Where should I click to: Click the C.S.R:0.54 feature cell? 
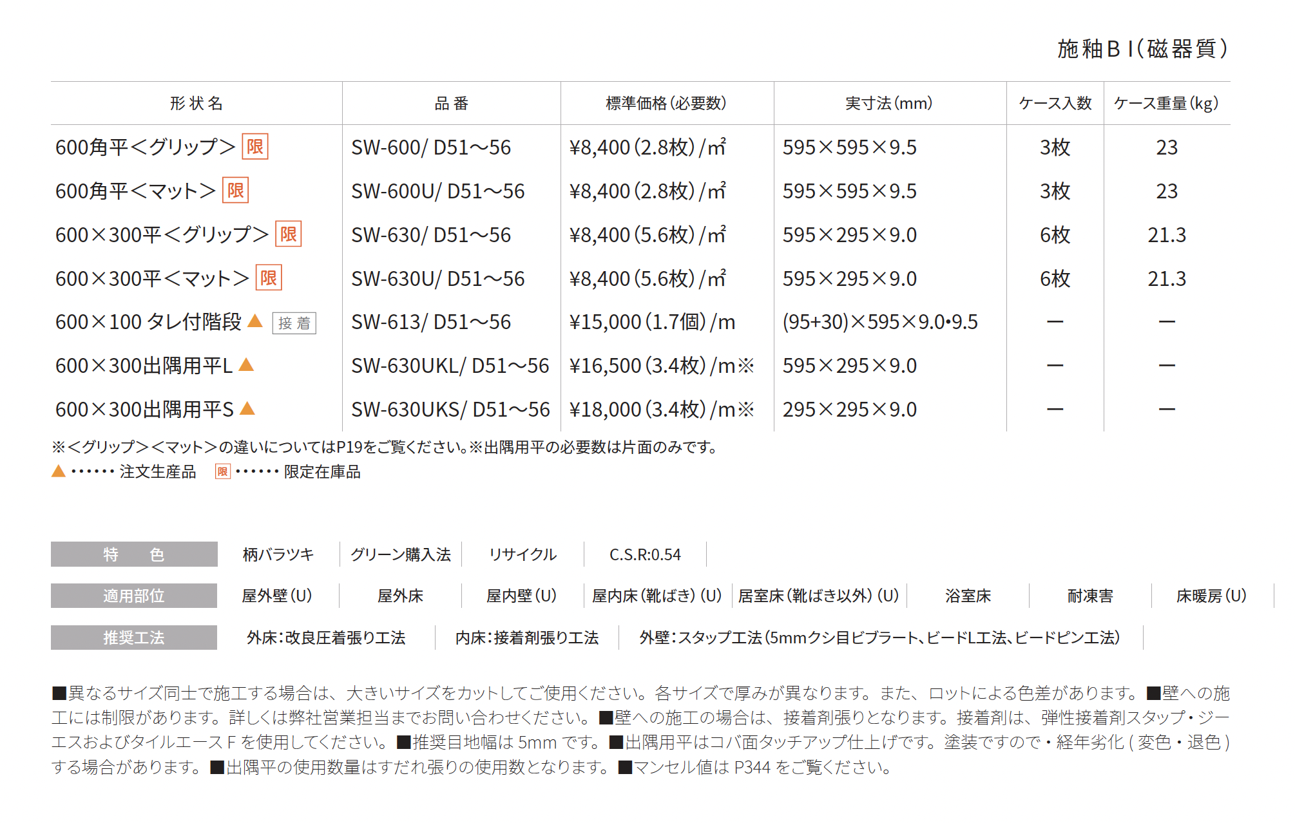tap(645, 554)
